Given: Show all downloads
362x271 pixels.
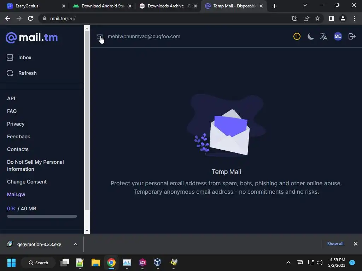Looking at the screenshot, I should pyautogui.click(x=335, y=244).
